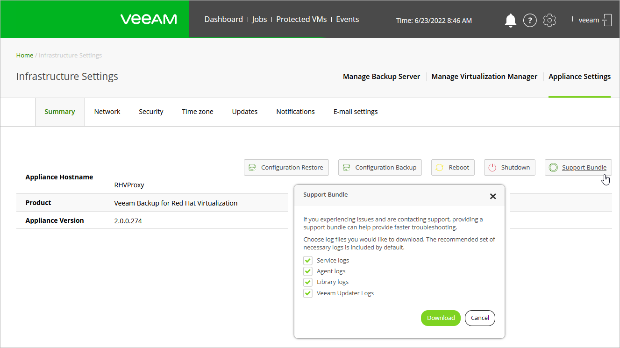Uncheck the Veeam Updater Logs checkbox
This screenshot has height=348, width=620.
point(308,293)
